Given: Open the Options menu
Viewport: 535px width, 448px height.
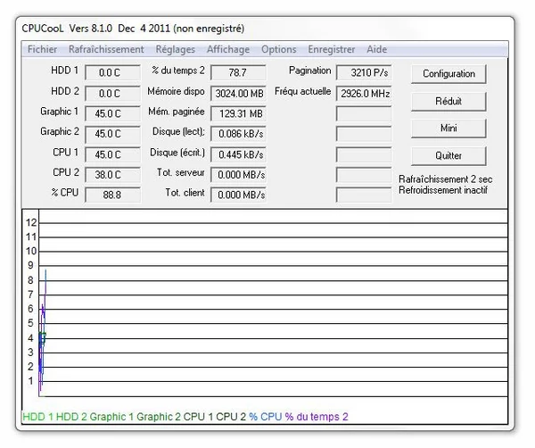Looking at the screenshot, I should coord(279,49).
